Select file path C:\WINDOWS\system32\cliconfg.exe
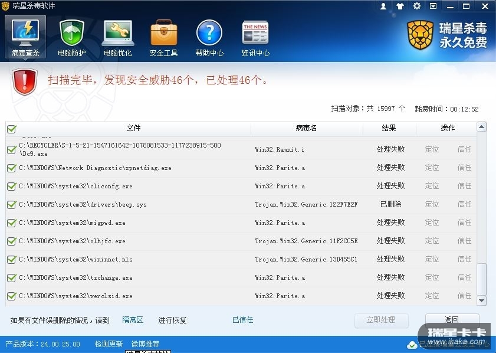 (x=75, y=186)
